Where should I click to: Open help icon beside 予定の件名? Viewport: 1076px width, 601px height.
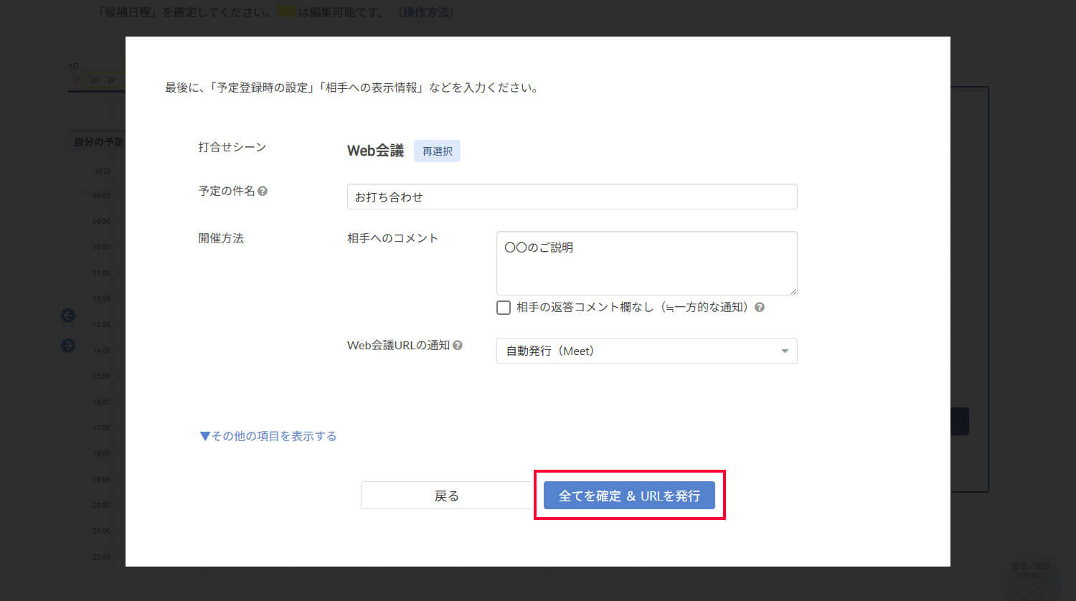pos(263,191)
